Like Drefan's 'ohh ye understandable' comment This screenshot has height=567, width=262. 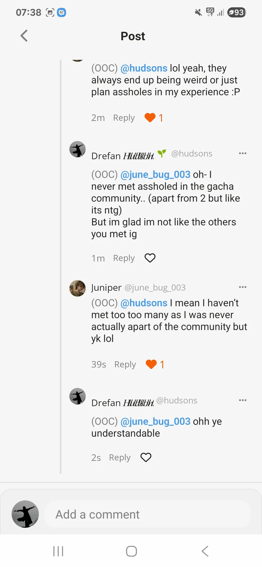click(146, 457)
